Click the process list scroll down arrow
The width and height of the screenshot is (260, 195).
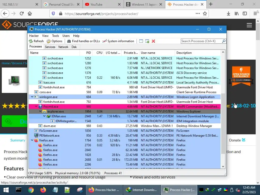pos(223,167)
